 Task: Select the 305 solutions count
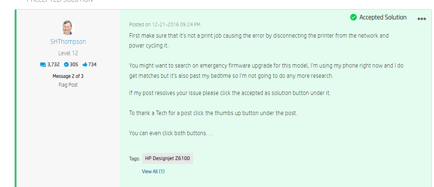pos(74,65)
